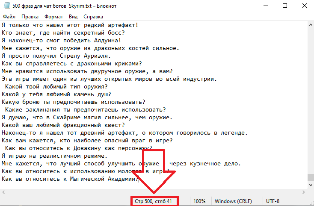Click the line about лучших открытых миров
The height and width of the screenshot is (206, 314).
coord(110,79)
